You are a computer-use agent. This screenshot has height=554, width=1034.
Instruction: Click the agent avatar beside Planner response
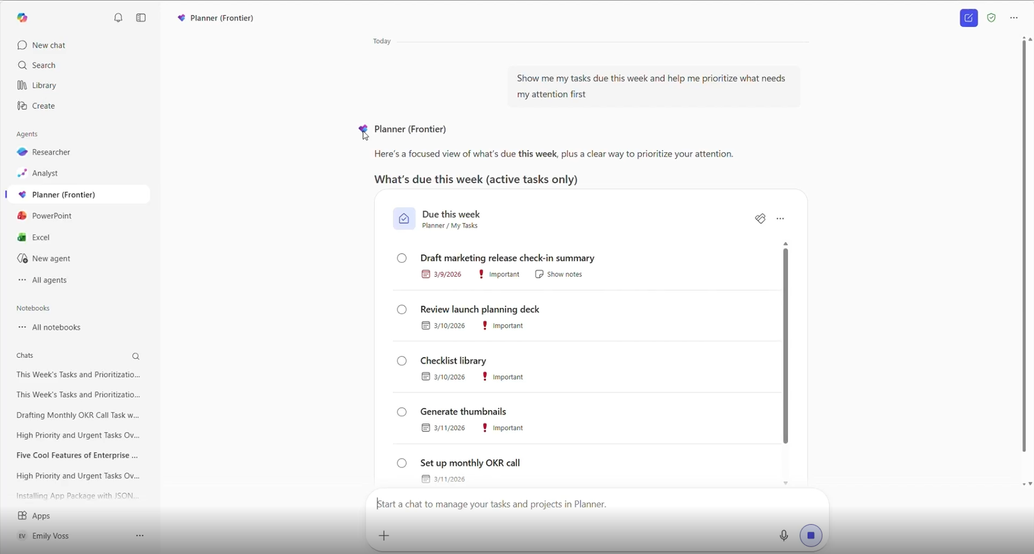pos(363,129)
